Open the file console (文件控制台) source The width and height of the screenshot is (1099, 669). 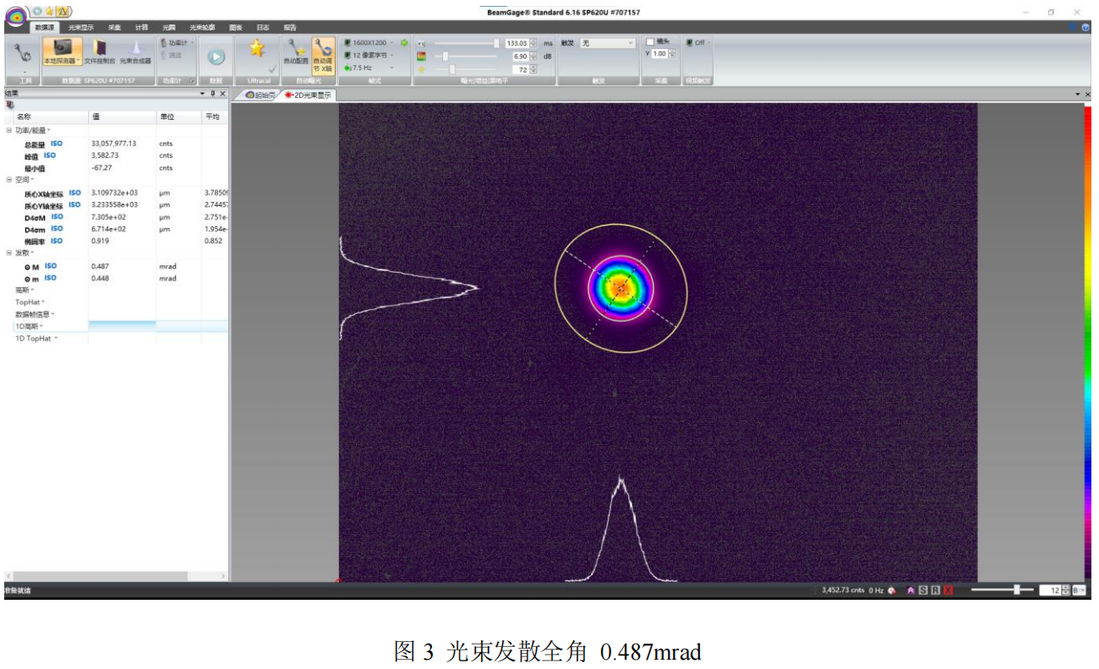100,52
